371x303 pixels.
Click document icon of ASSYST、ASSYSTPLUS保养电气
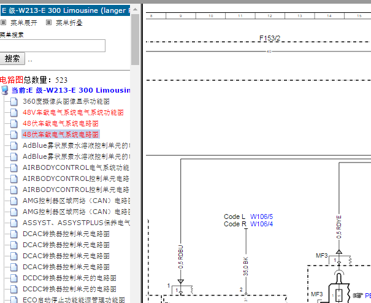click(14, 223)
